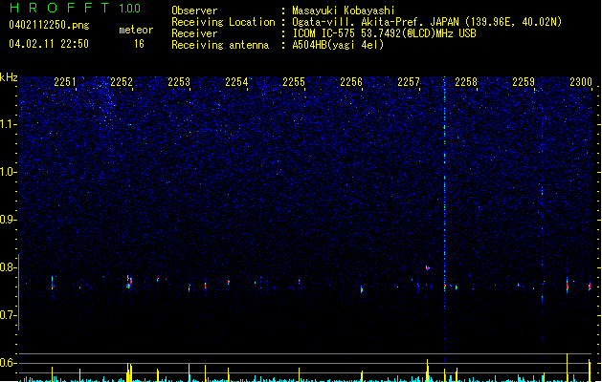Click the bright echo cluster just after 2252
This screenshot has width=602, height=382.
pos(129,282)
